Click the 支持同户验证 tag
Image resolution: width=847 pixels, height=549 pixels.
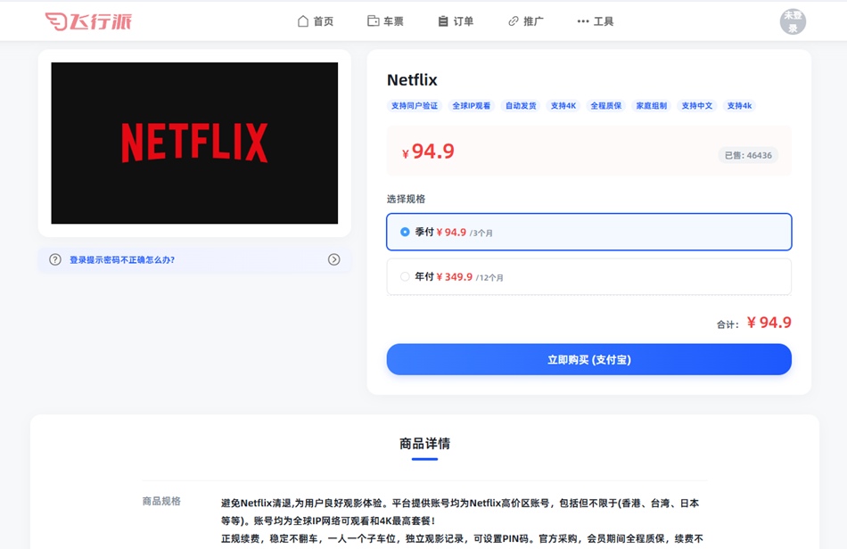pos(415,106)
